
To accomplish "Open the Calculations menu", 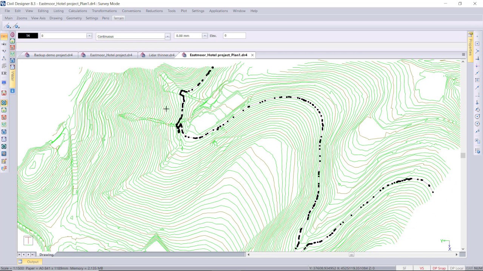I will coord(78,11).
